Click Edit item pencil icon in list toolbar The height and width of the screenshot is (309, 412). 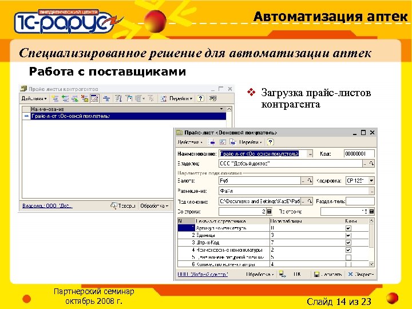[x=75, y=98]
